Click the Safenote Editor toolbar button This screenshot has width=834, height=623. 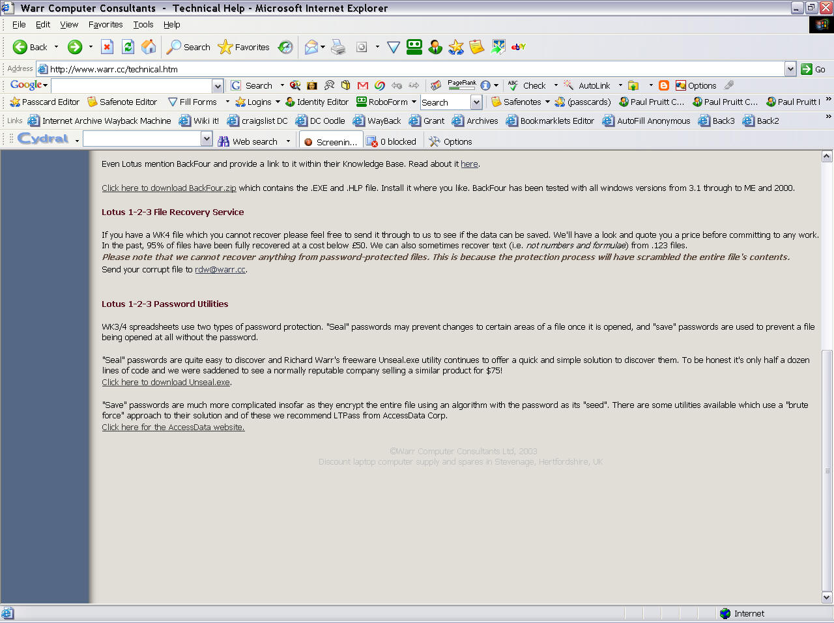pyautogui.click(x=122, y=102)
